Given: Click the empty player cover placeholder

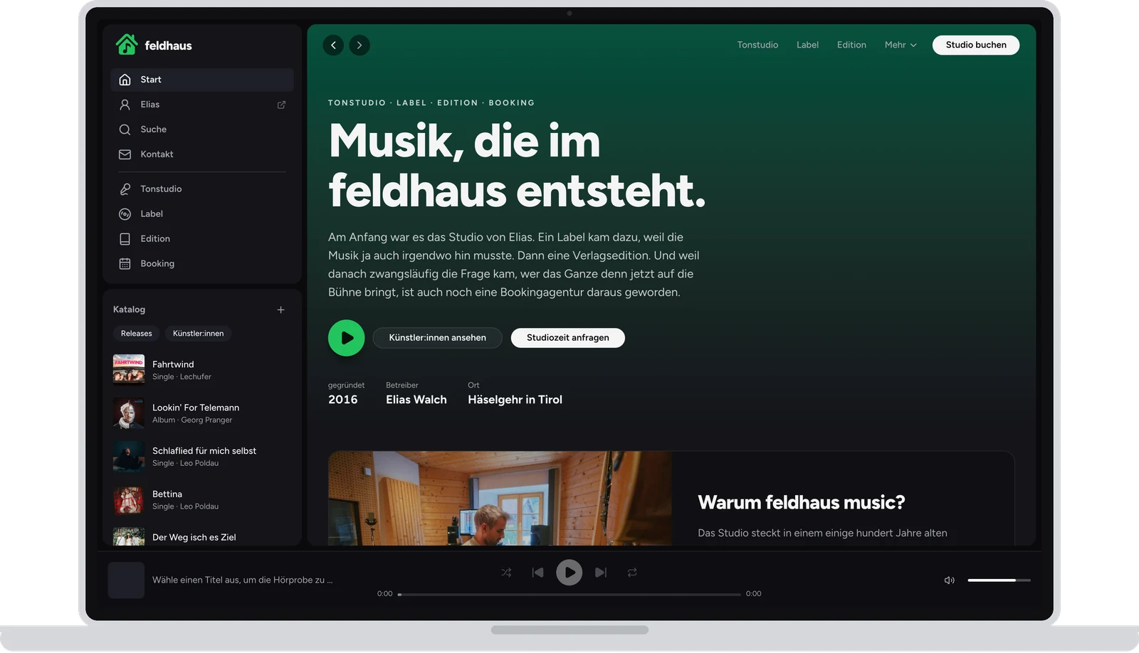Looking at the screenshot, I should tap(126, 580).
